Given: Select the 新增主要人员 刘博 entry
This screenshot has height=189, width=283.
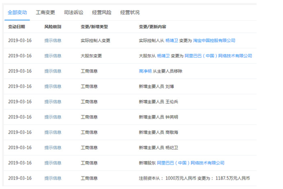Looking at the screenshot, I should pos(156,87).
